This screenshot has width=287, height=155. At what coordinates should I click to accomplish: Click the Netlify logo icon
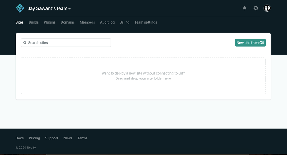(x=20, y=8)
